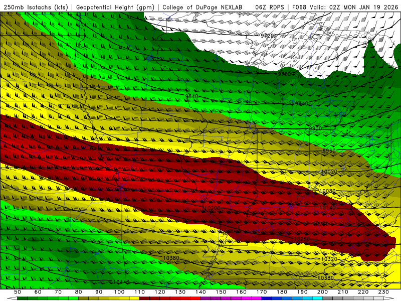401x301 pixels.
Task: Click the 80 knot color bar label
Action: coord(79,292)
